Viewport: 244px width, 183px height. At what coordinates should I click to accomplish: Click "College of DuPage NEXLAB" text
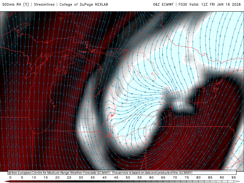click(x=84, y=4)
